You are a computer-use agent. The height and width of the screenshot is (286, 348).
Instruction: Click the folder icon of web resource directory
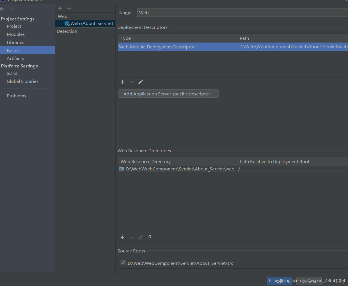pos(122,169)
